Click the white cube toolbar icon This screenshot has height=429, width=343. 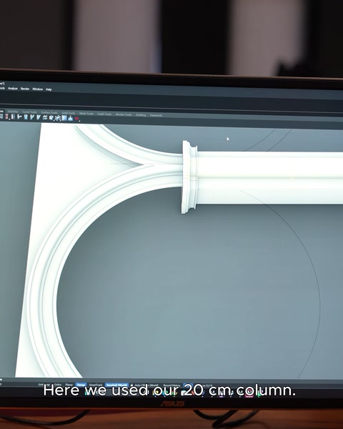pos(51,118)
